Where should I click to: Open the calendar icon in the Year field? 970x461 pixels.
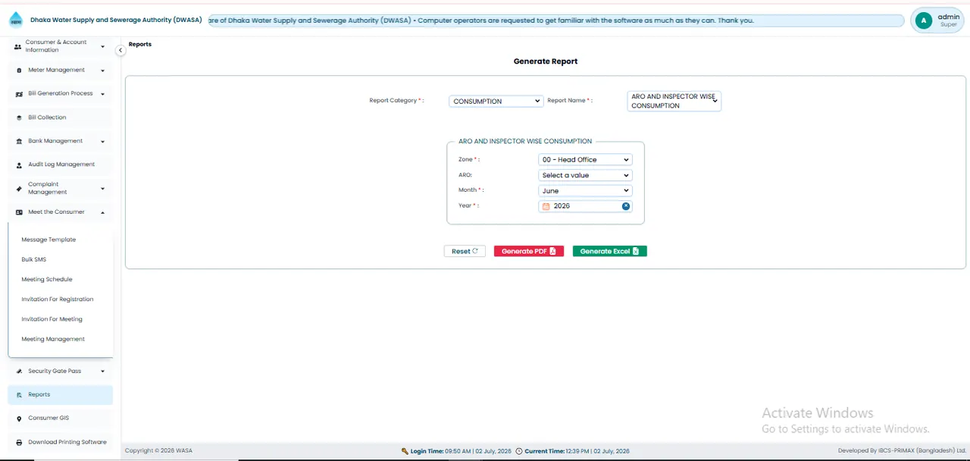pos(546,206)
